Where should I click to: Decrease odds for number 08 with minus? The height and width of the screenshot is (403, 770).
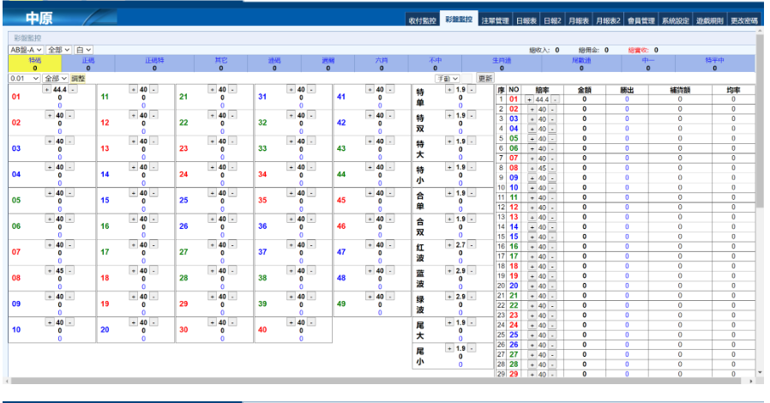point(69,270)
